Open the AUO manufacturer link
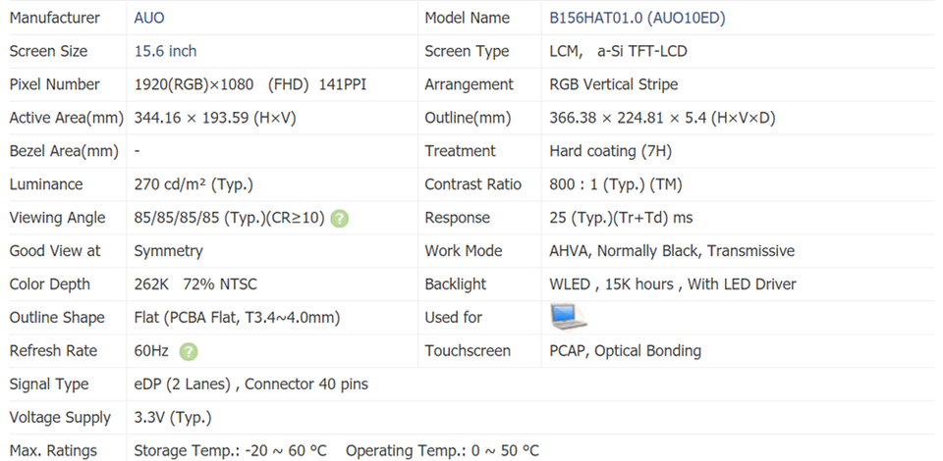Screen dimensions: 943x461 tap(150, 18)
